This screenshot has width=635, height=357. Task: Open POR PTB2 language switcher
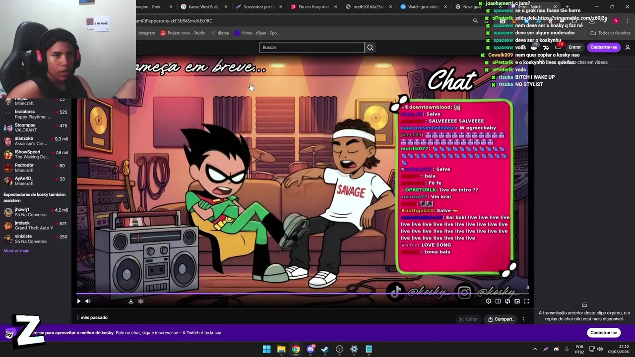[x=579, y=349]
